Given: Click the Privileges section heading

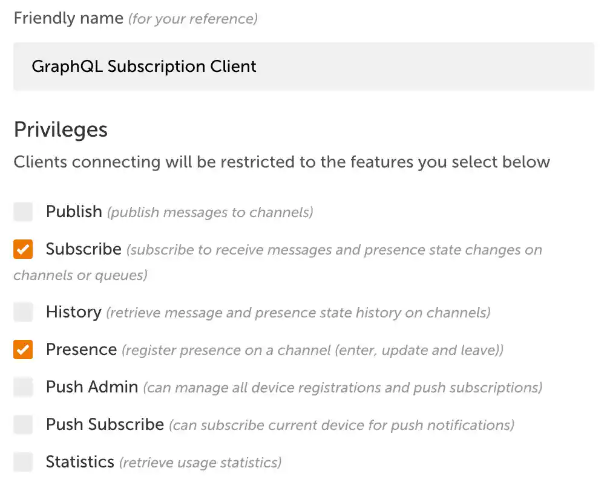Looking at the screenshot, I should pyautogui.click(x=61, y=129).
